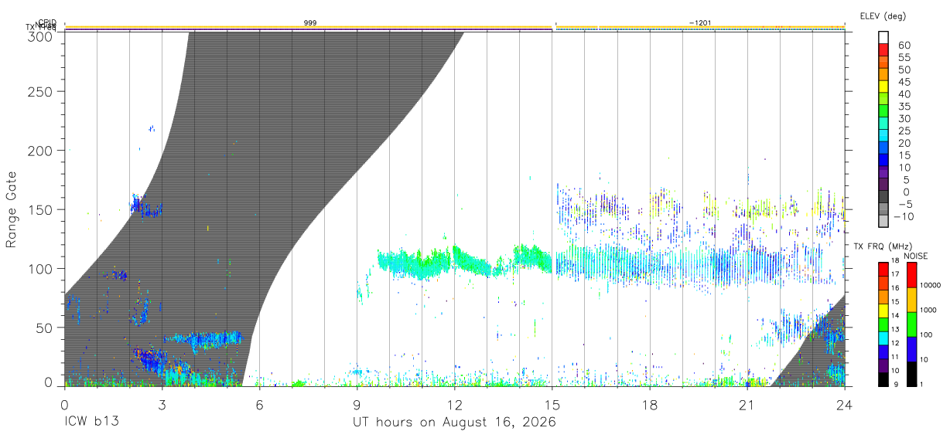Viewport: 950px width, 438px height.
Task: Click the yellow swatch in elevation color bar
Action: pyautogui.click(x=883, y=87)
